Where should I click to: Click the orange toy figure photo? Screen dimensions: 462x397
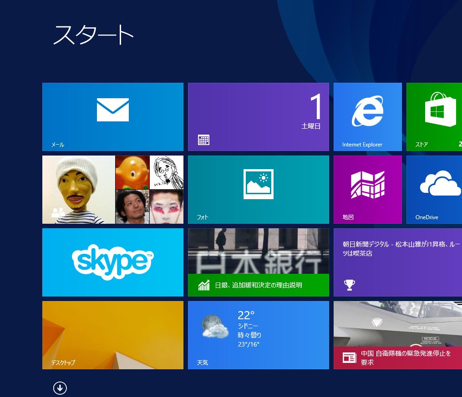click(132, 172)
